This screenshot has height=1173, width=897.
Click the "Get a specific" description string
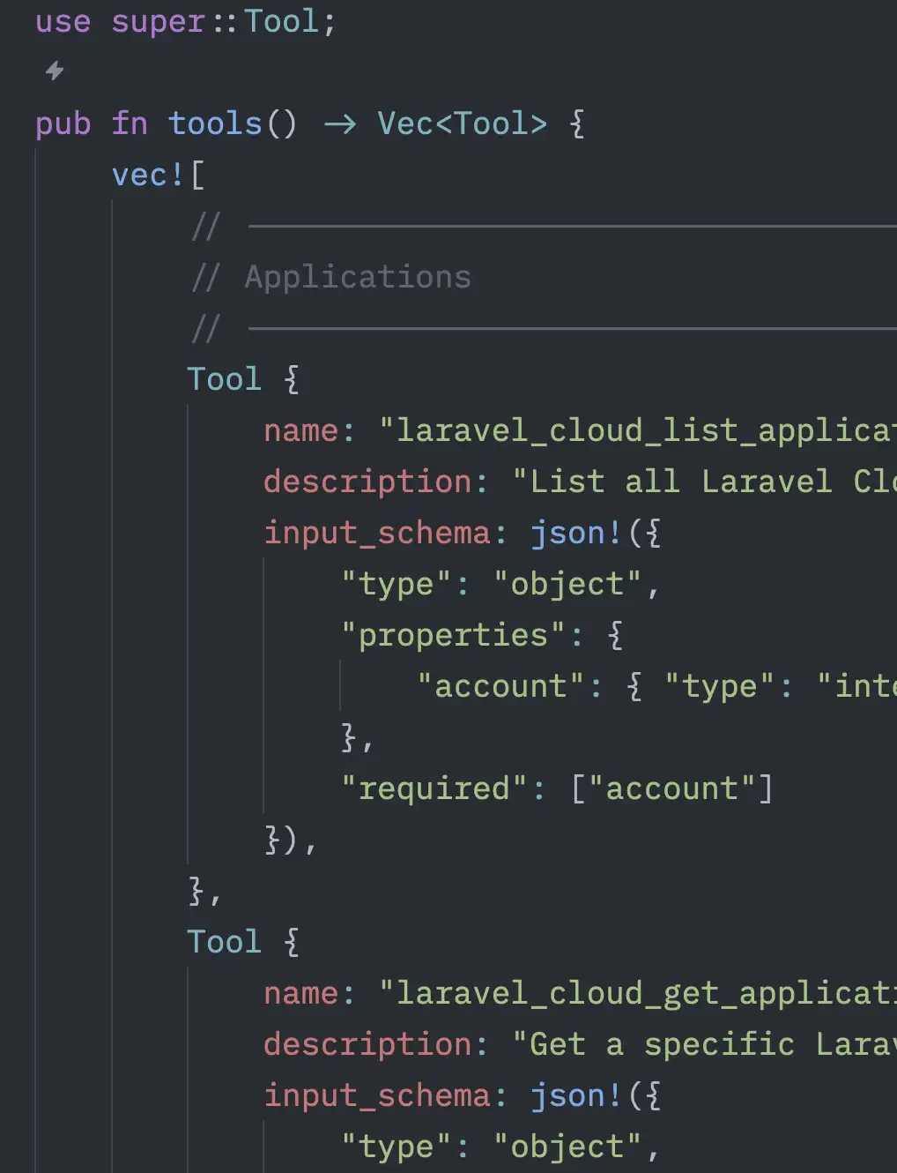coord(704,1044)
